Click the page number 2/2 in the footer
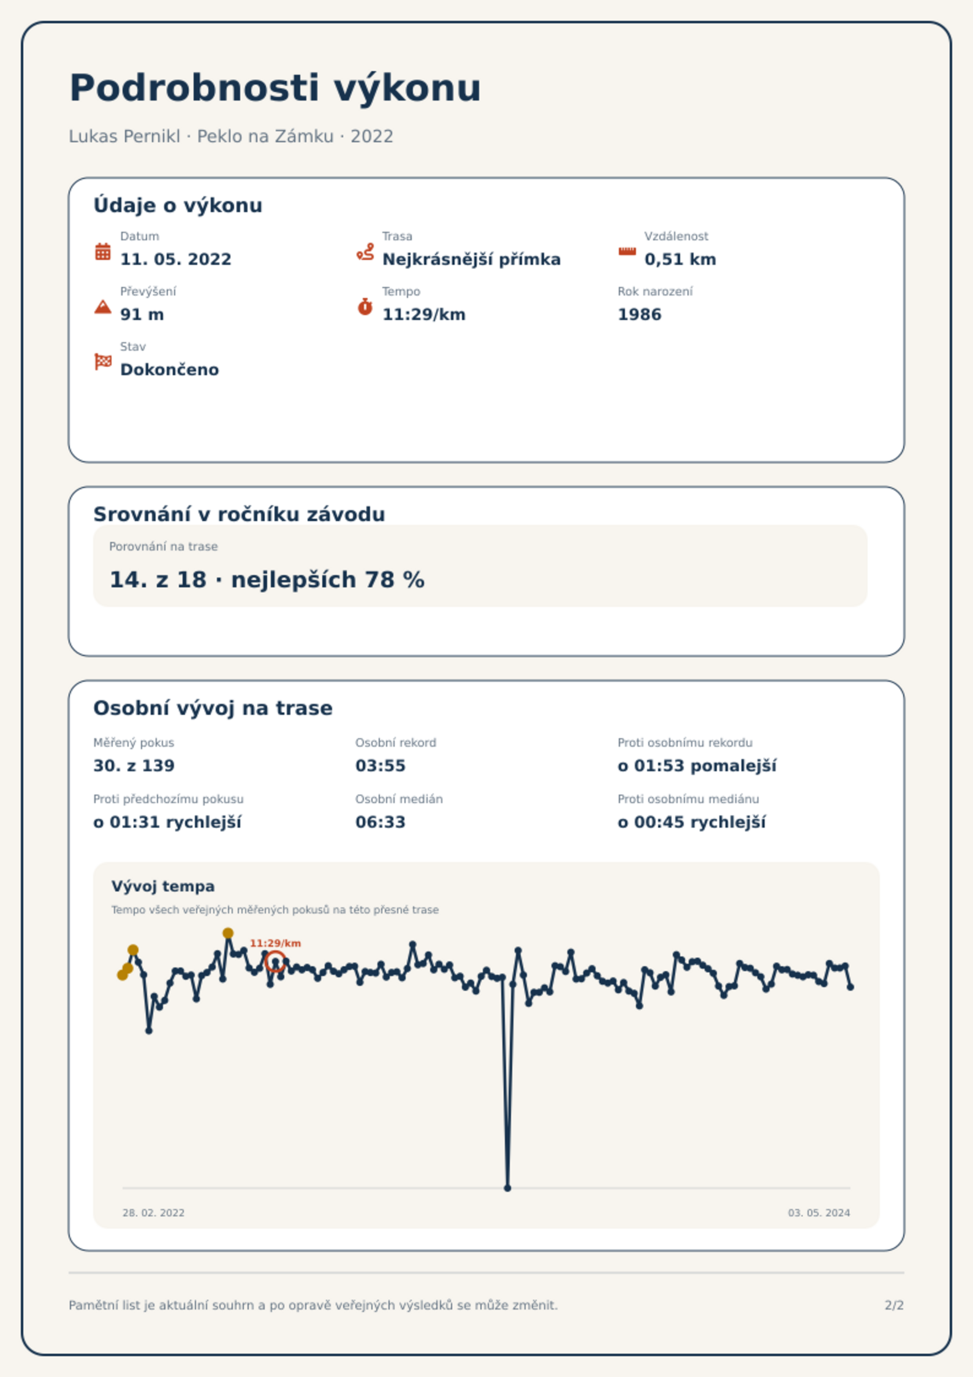Image resolution: width=973 pixels, height=1377 pixels. [894, 1305]
